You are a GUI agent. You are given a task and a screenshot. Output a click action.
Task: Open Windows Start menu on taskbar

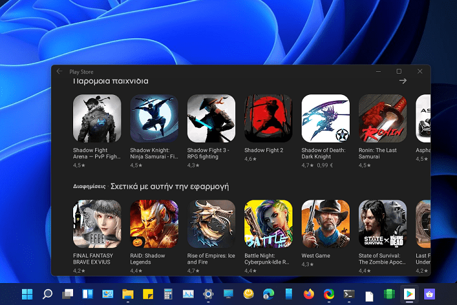[x=27, y=294]
